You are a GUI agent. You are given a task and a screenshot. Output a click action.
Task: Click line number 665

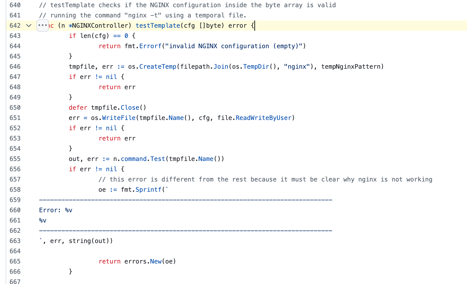click(x=15, y=261)
